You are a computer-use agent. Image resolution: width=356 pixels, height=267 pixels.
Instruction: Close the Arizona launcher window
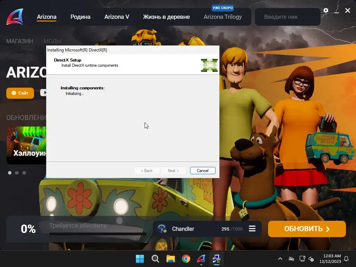point(348,10)
